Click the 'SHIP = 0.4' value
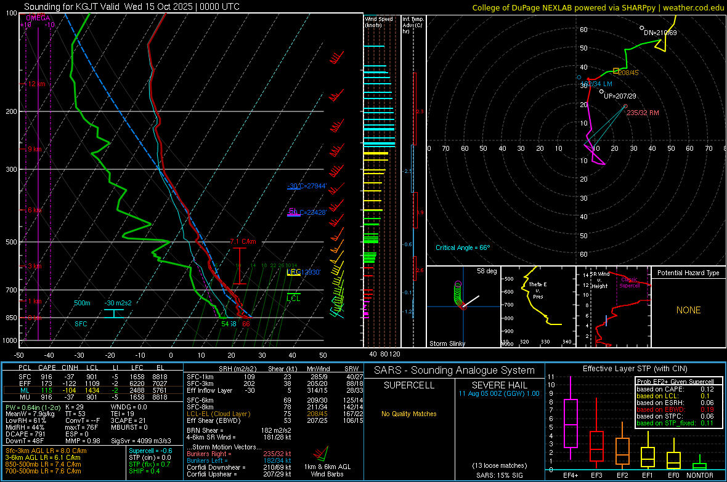The image size is (727, 482). (x=144, y=471)
